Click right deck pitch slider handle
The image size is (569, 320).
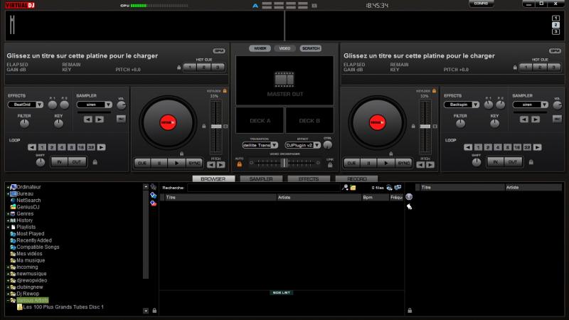pyautogui.click(x=425, y=127)
